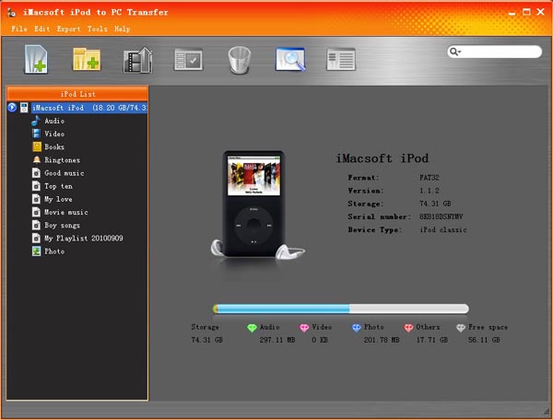Click the 17.71 GB others size value
553x420 pixels.
tap(432, 340)
